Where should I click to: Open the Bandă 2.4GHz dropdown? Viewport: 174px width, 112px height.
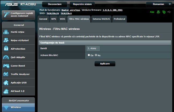tap(93, 48)
